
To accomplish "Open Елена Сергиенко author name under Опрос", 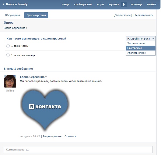I will [x=14, y=28].
